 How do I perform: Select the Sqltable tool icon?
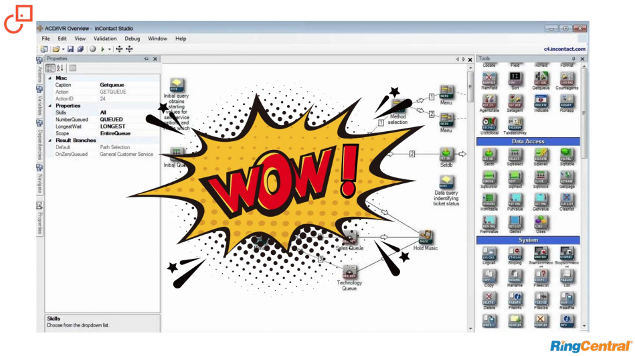click(x=567, y=155)
